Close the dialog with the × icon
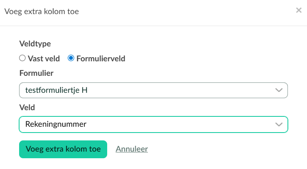This screenshot has height=169, width=307. coord(298,10)
